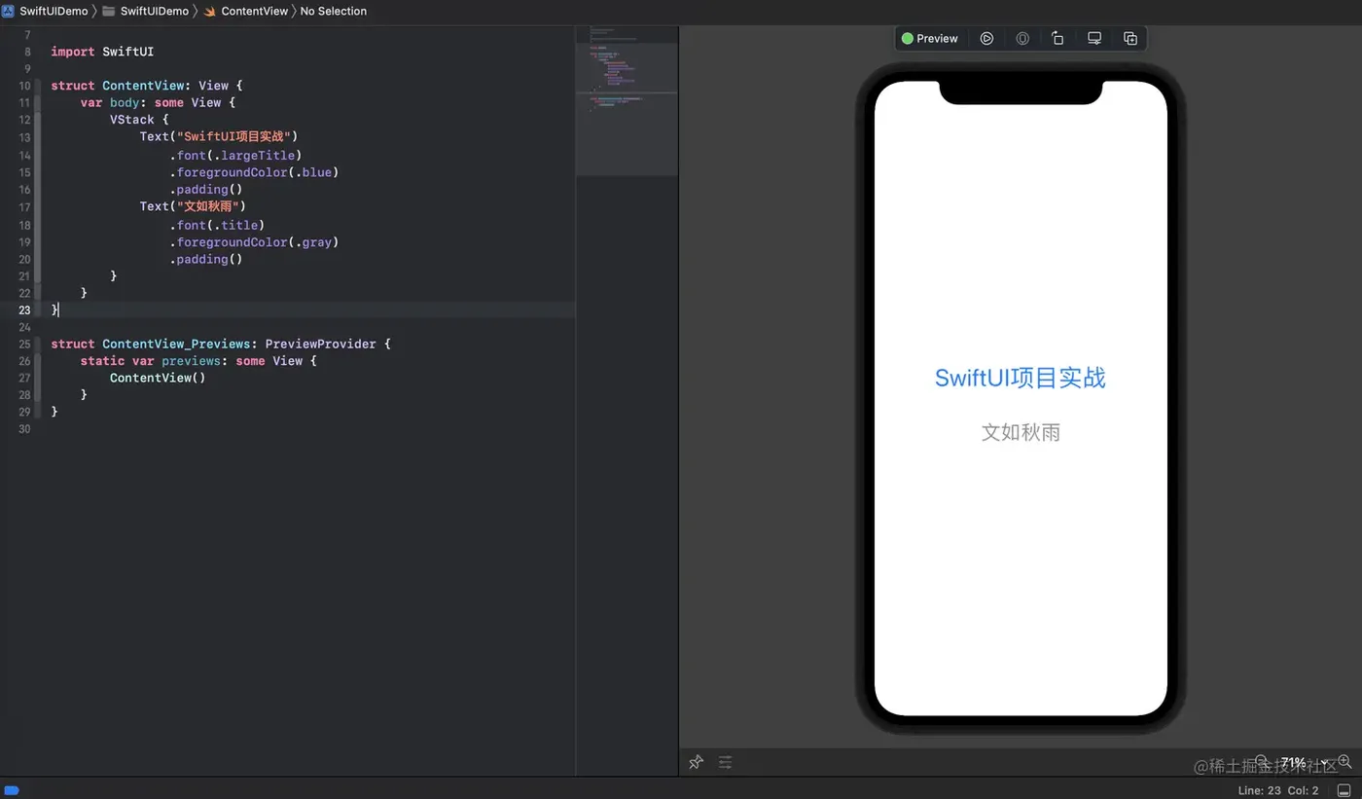
Task: Click line number 23 in the gutter
Action: coord(24,310)
